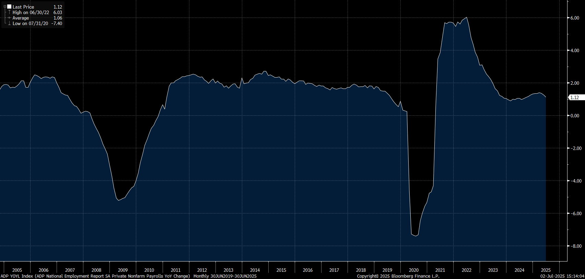The width and height of the screenshot is (585, 279).
Task: Click the 2008 x-axis year label
Action: click(96, 270)
